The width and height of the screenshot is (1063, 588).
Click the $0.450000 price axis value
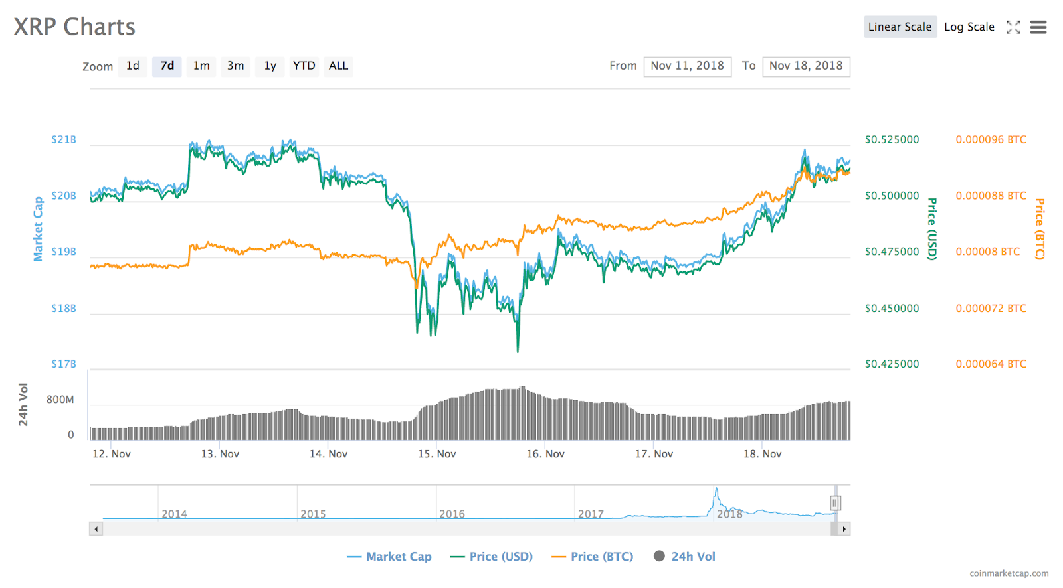pos(892,308)
